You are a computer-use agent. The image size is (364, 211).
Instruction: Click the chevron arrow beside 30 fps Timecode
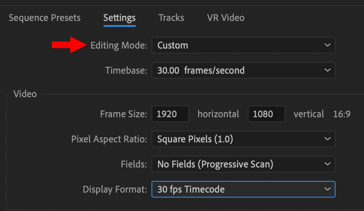pyautogui.click(x=327, y=189)
